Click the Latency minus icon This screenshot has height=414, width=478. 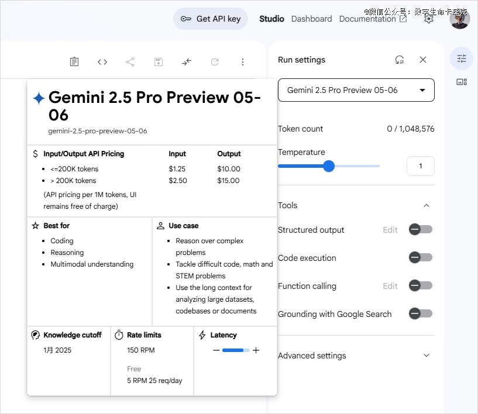coord(216,350)
